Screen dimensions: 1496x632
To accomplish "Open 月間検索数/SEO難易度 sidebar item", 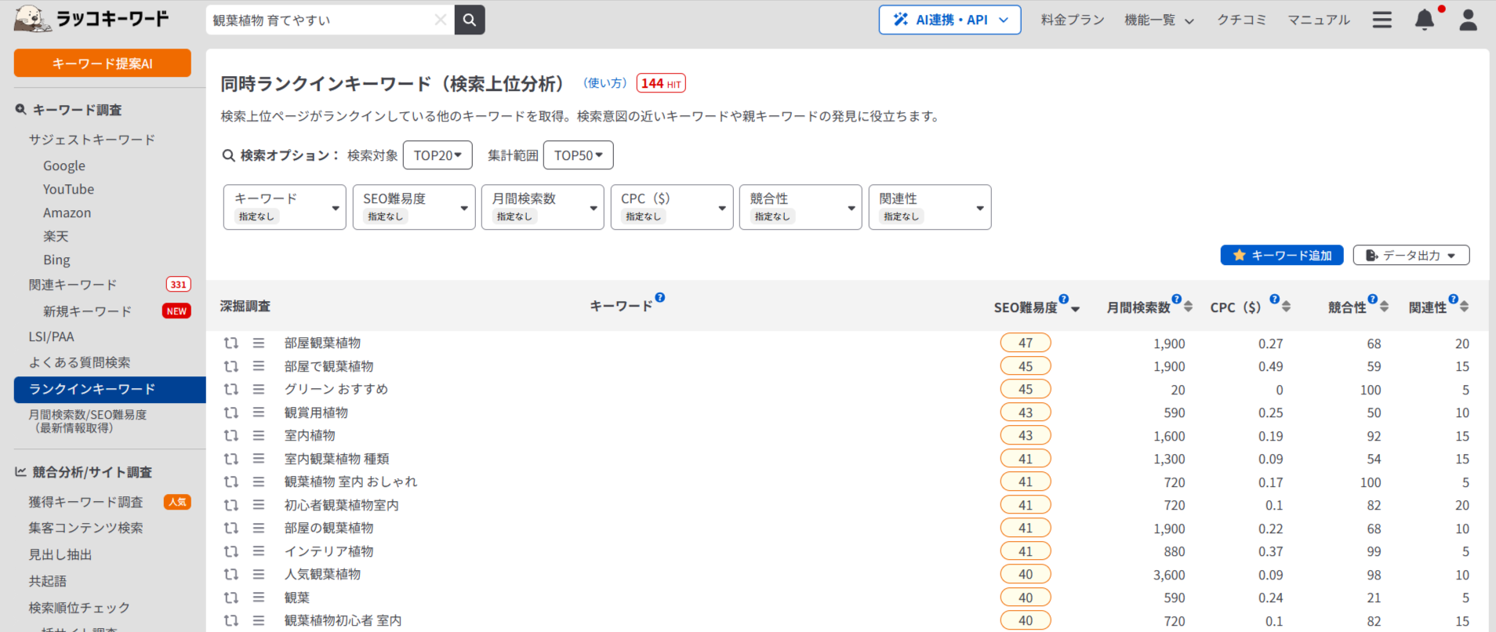I will [x=88, y=421].
